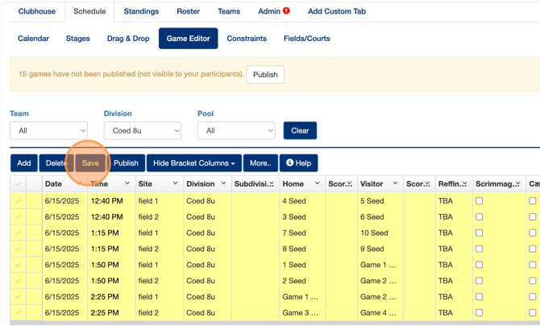Toggle Scrimmage checkbox for 7 Seed game
Image resolution: width=540 pixels, height=326 pixels.
(479, 233)
